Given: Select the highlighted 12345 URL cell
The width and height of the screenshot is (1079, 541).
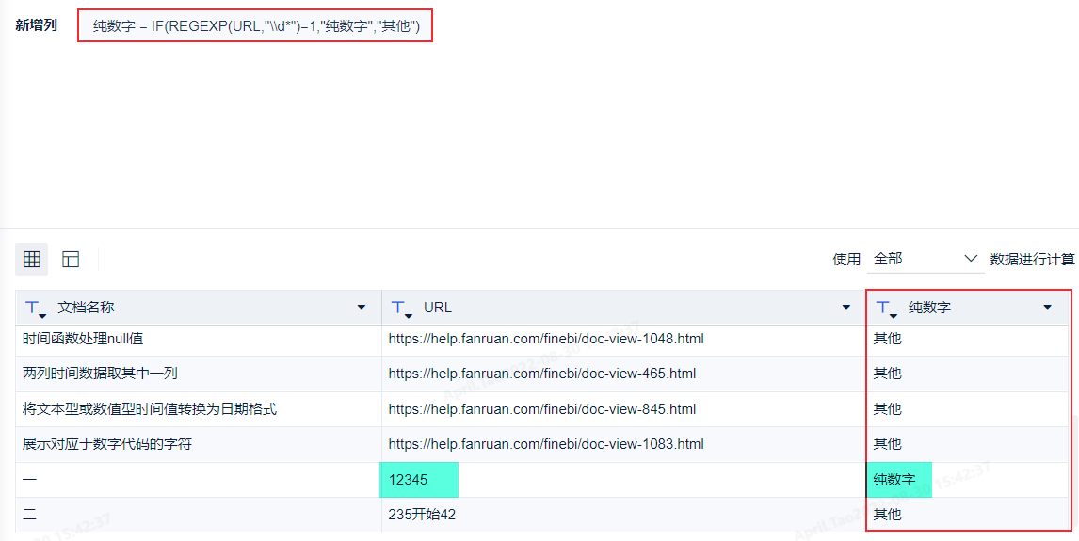Looking at the screenshot, I should coord(418,480).
